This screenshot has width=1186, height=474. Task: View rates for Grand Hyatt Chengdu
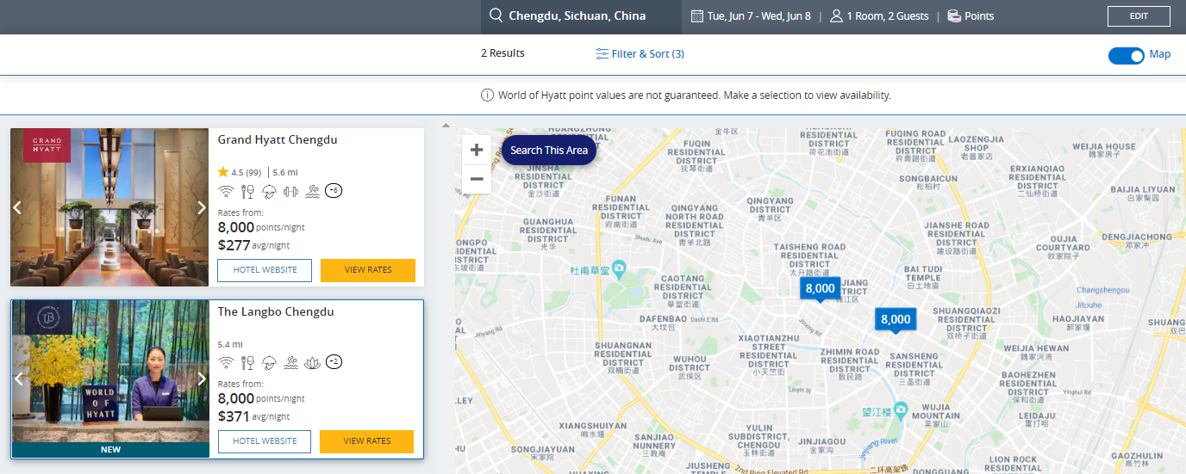368,270
